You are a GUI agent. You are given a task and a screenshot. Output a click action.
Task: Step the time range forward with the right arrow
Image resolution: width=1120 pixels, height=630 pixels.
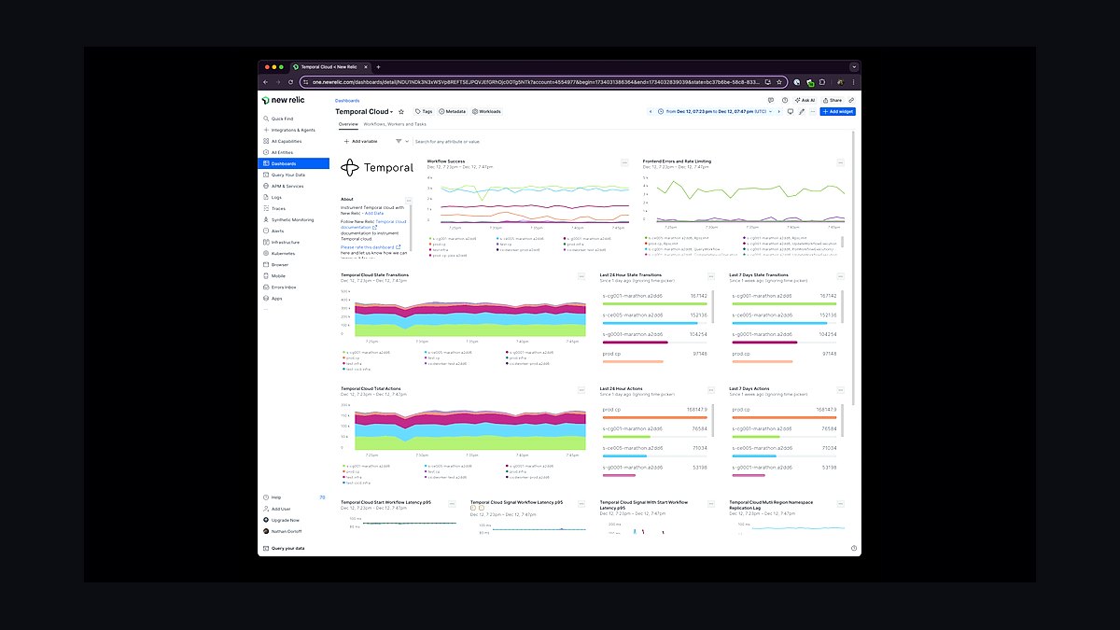click(x=778, y=111)
